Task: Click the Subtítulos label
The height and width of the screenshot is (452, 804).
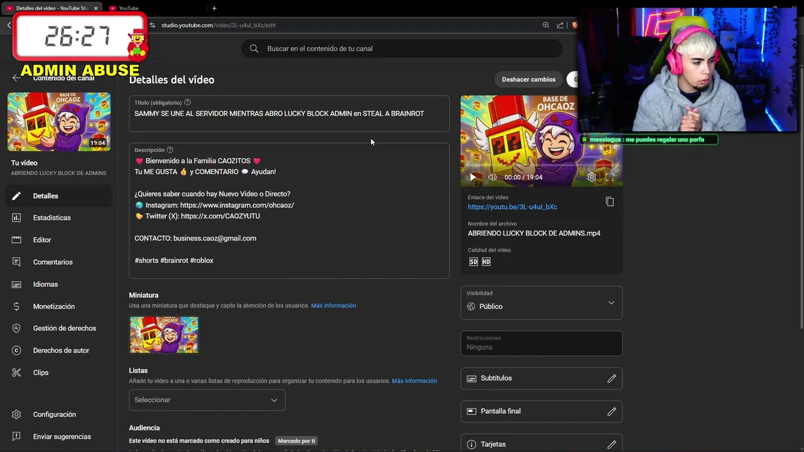Action: coord(496,379)
